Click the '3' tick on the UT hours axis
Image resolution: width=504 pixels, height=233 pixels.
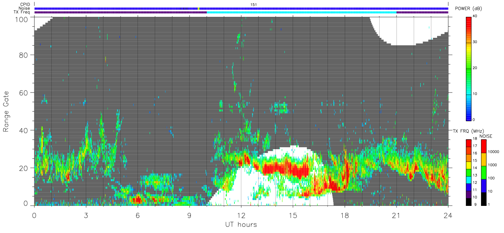click(86, 215)
